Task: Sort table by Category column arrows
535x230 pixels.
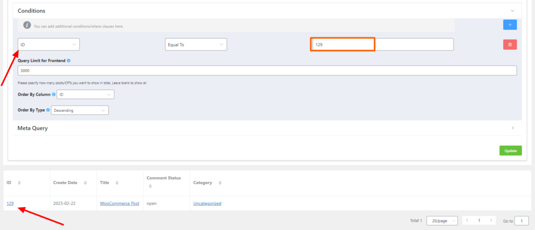Action: tap(220, 183)
